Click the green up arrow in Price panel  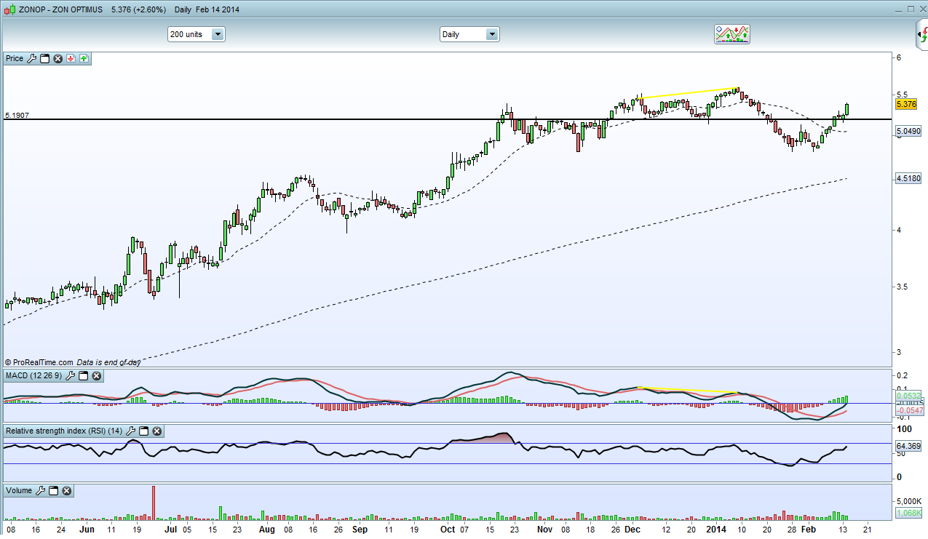pos(84,58)
